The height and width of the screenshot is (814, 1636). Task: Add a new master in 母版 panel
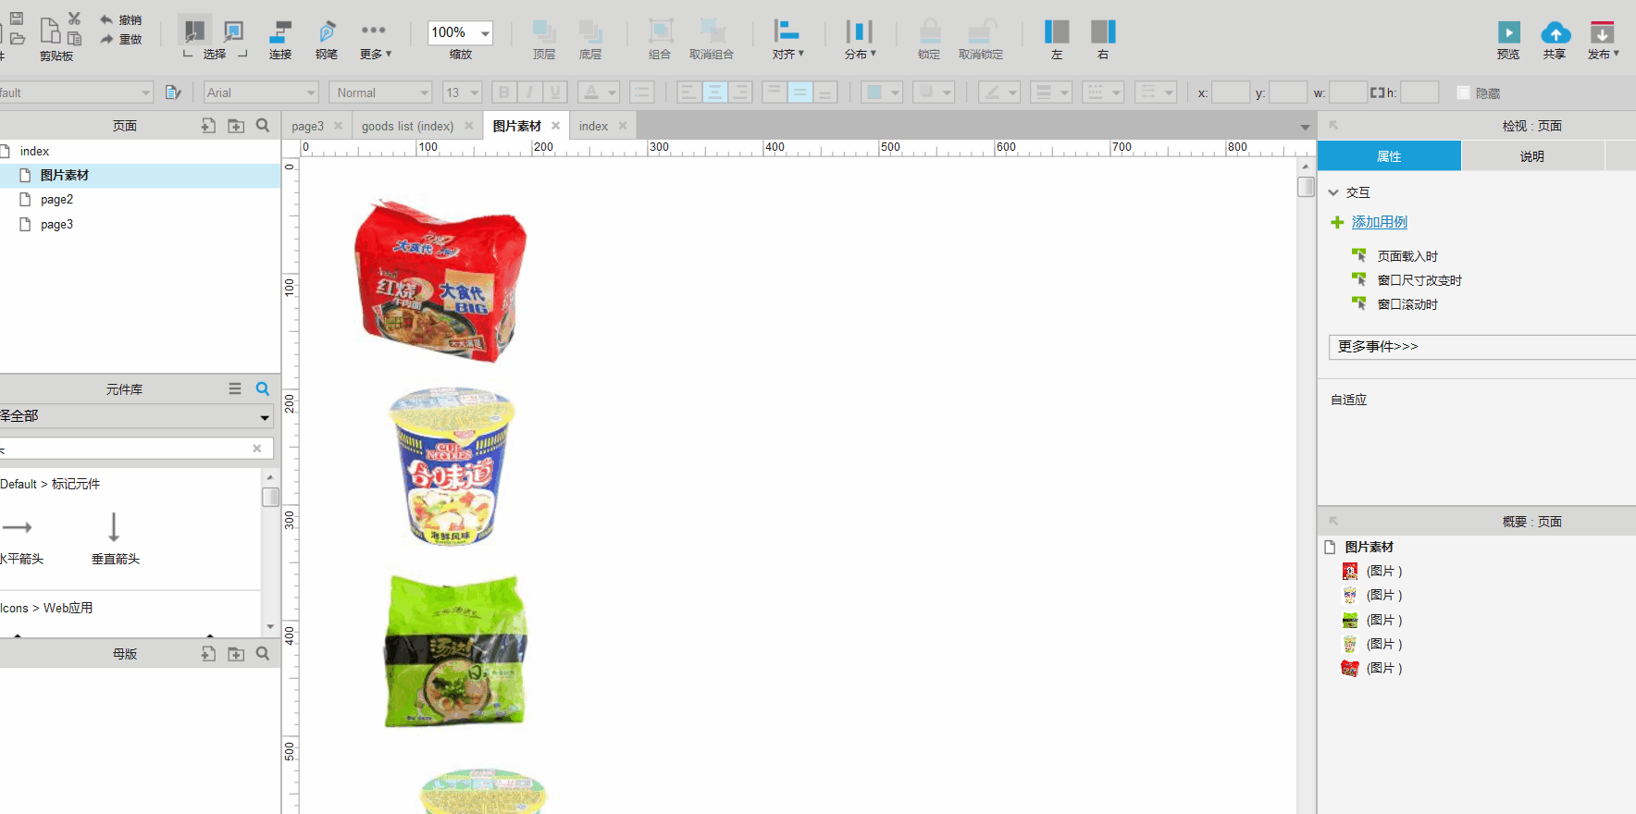tap(208, 654)
